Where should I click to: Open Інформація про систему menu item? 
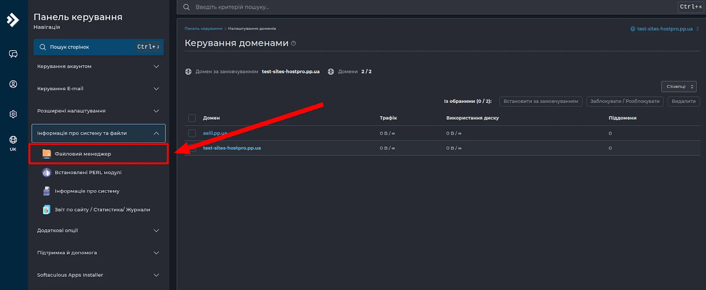[98, 191]
